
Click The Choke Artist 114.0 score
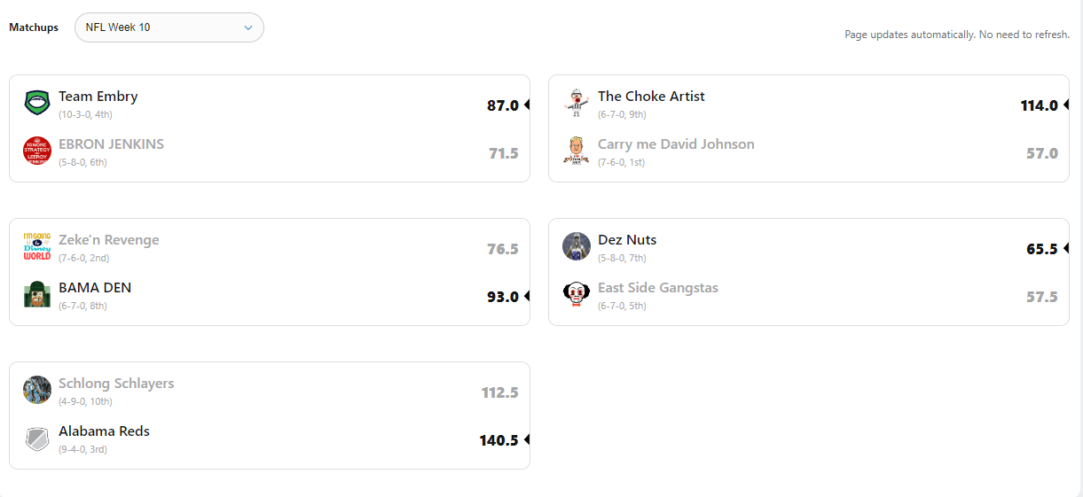(1039, 105)
